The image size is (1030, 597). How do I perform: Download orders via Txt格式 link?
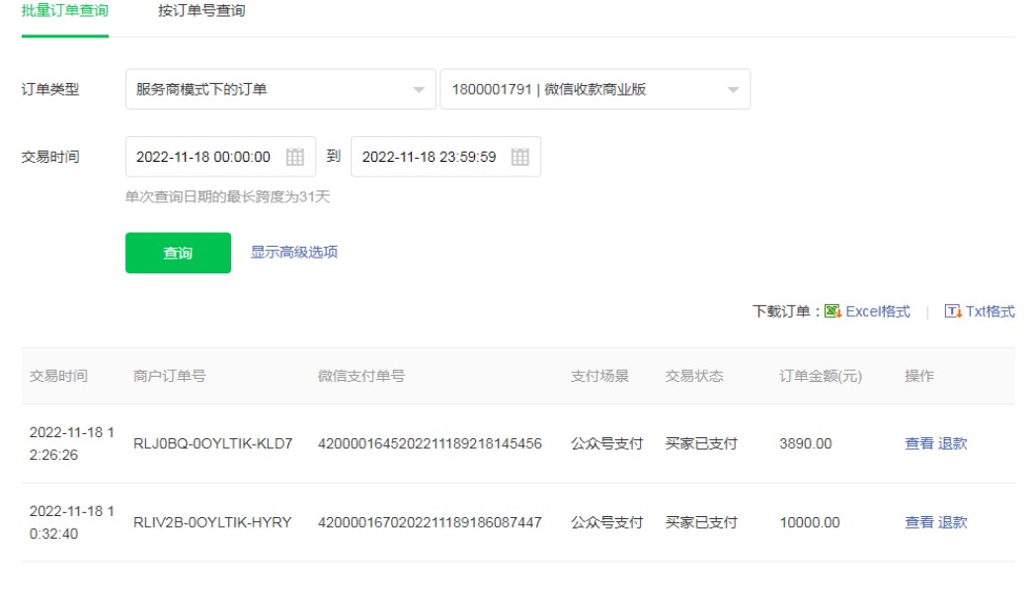point(990,312)
